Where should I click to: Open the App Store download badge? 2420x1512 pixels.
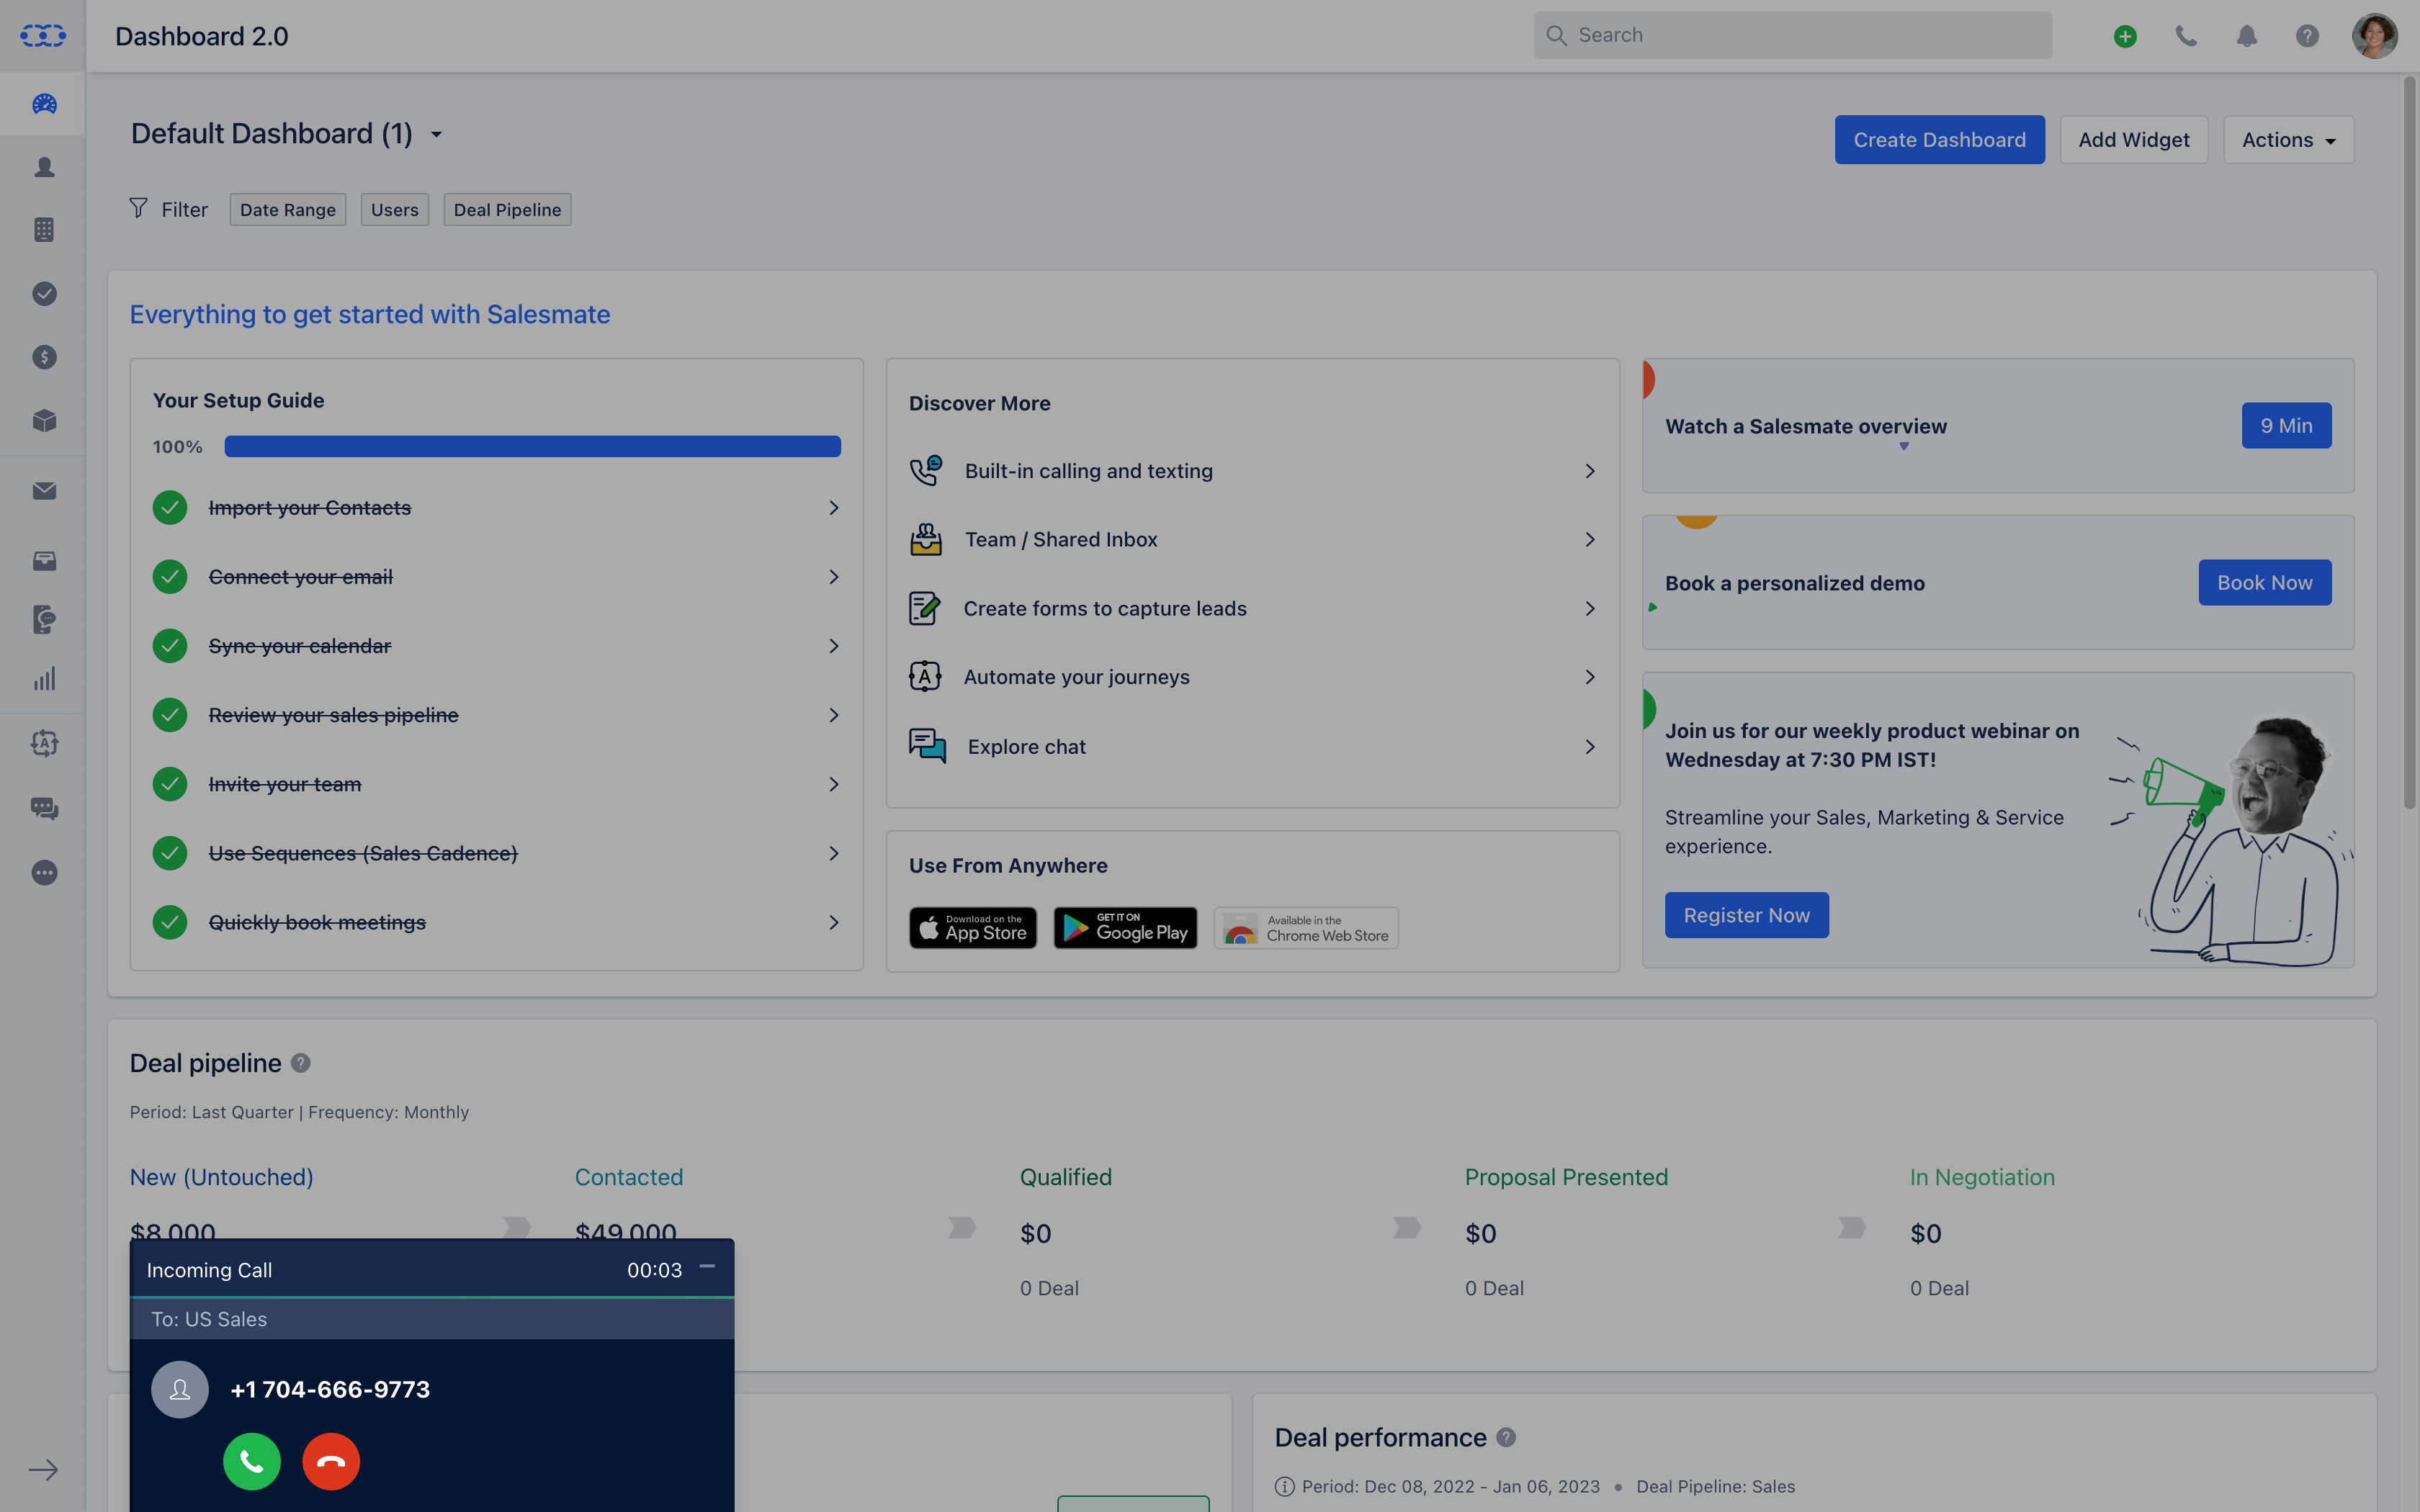(x=972, y=928)
